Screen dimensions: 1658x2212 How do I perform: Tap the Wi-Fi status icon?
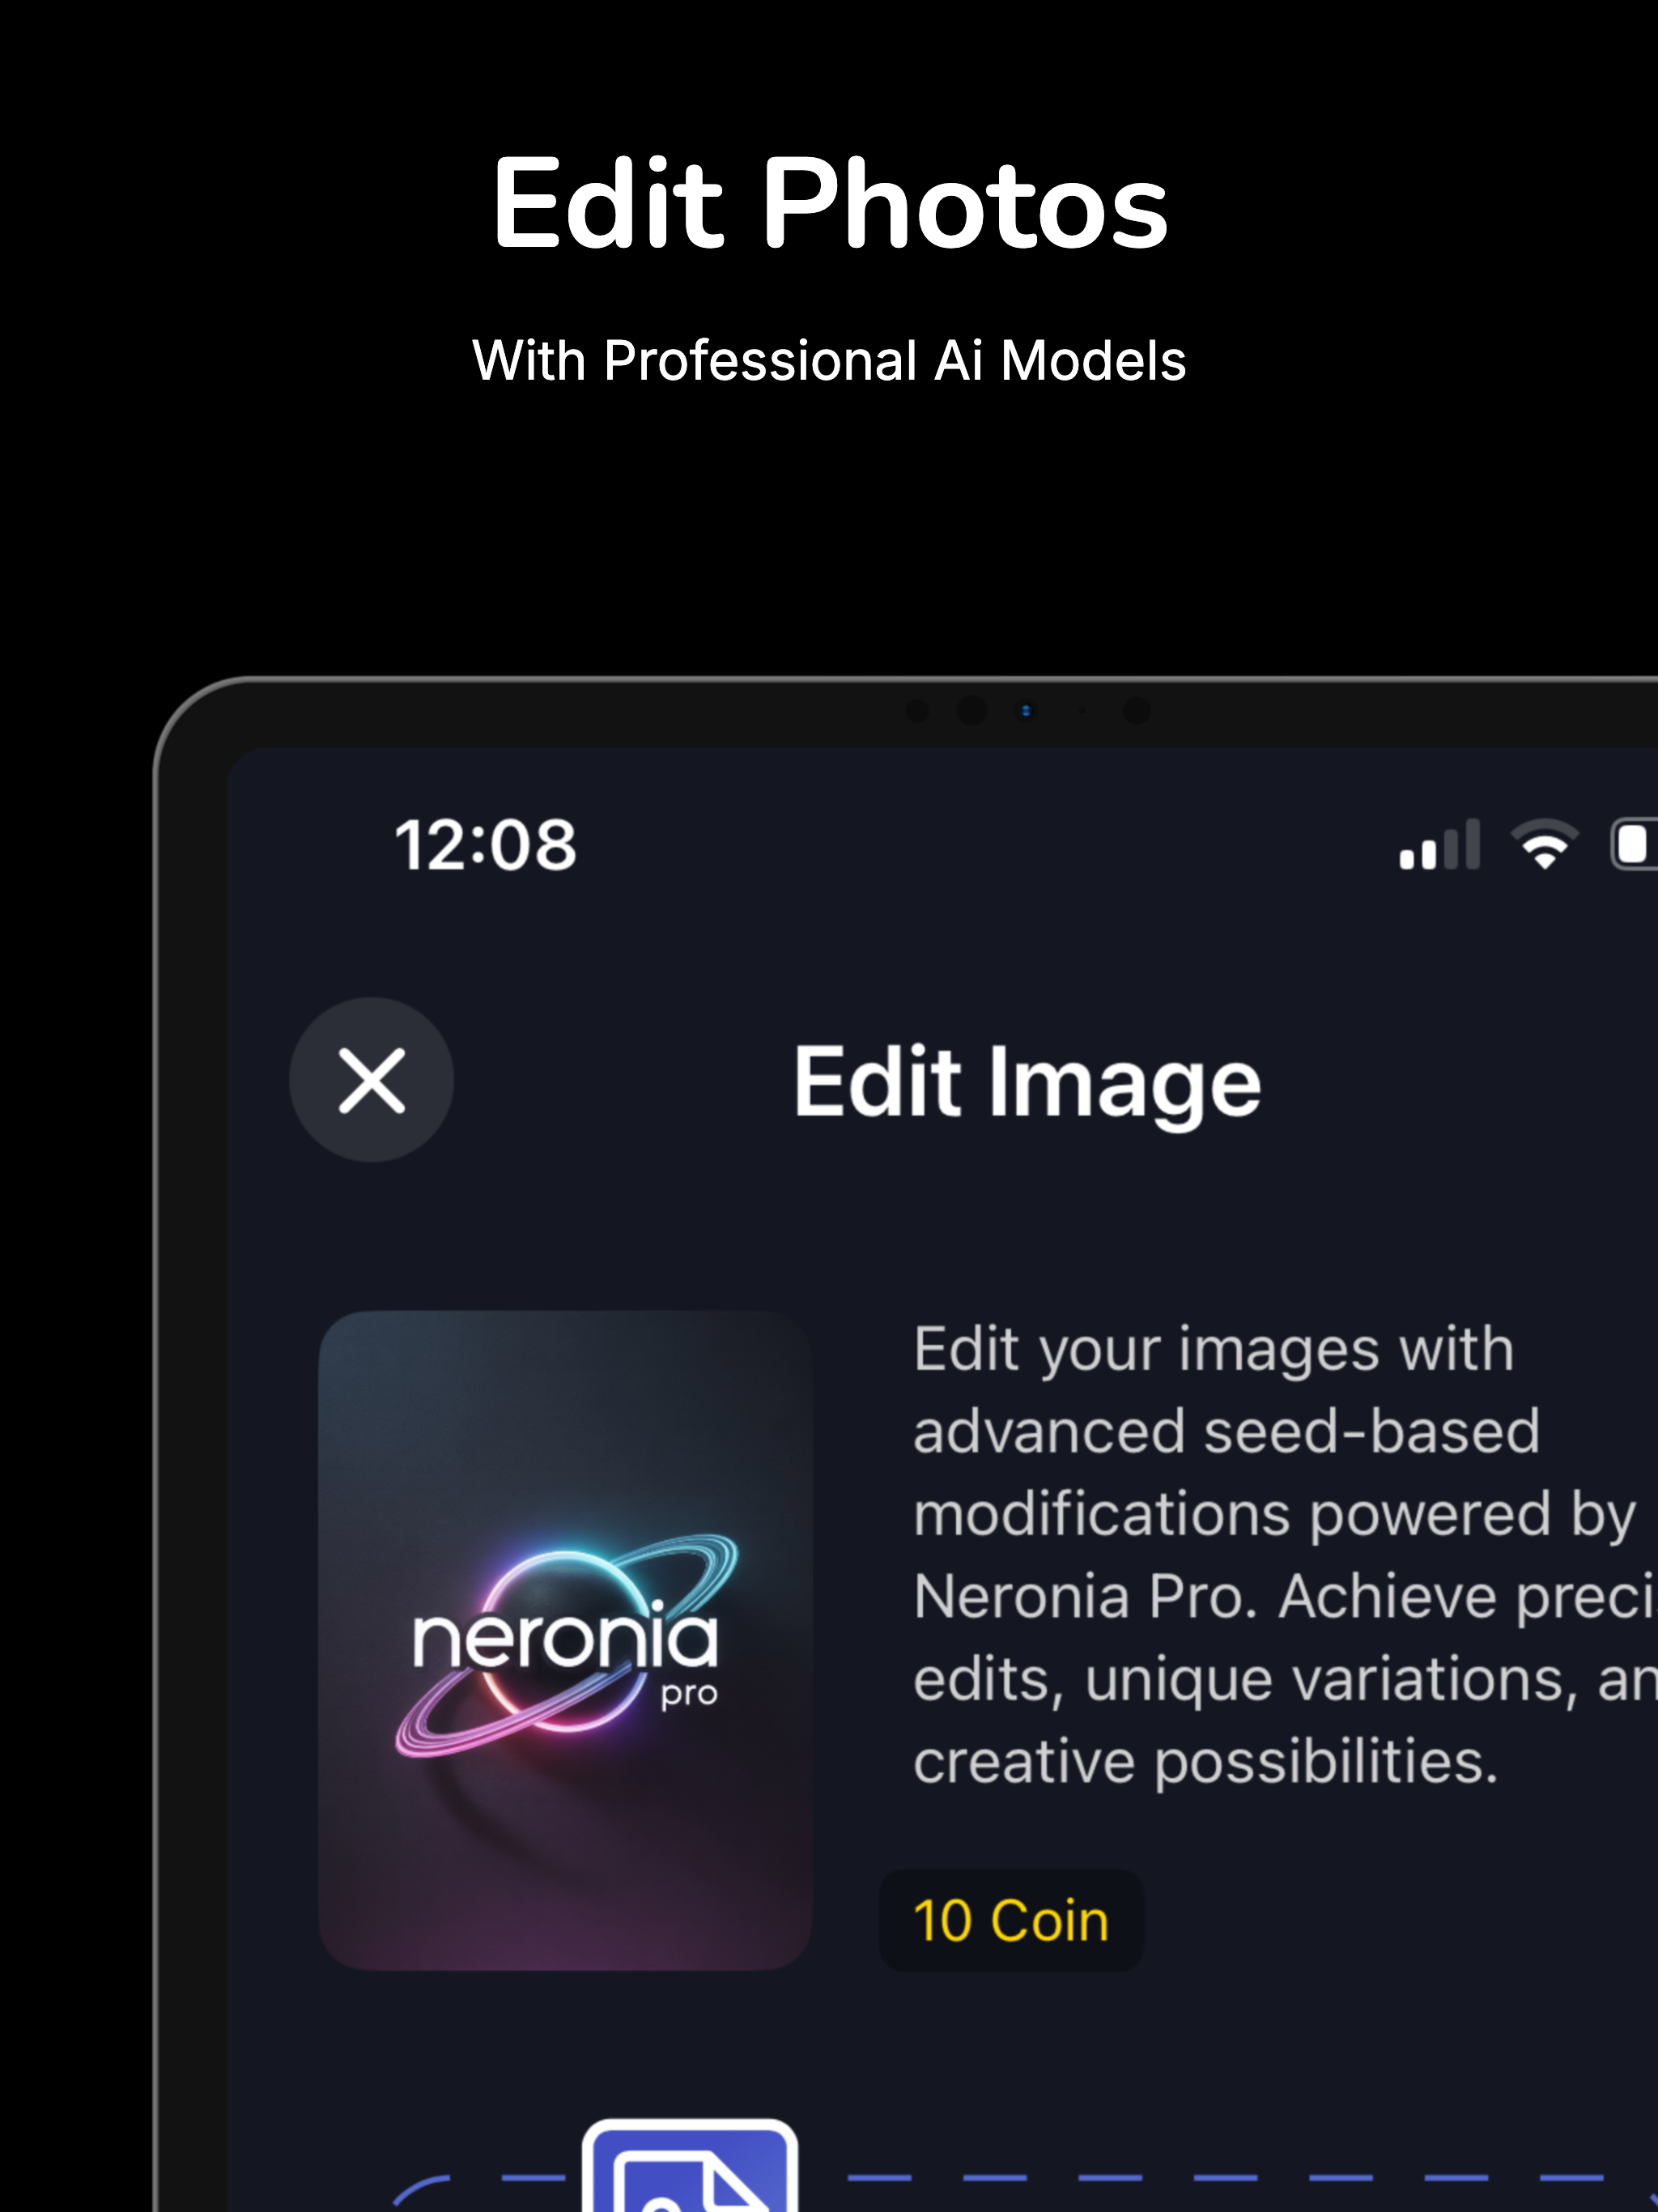(1544, 844)
